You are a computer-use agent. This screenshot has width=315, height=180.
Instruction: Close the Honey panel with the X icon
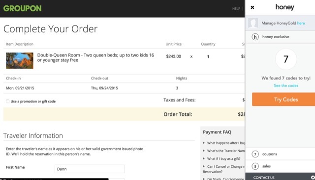click(x=252, y=8)
